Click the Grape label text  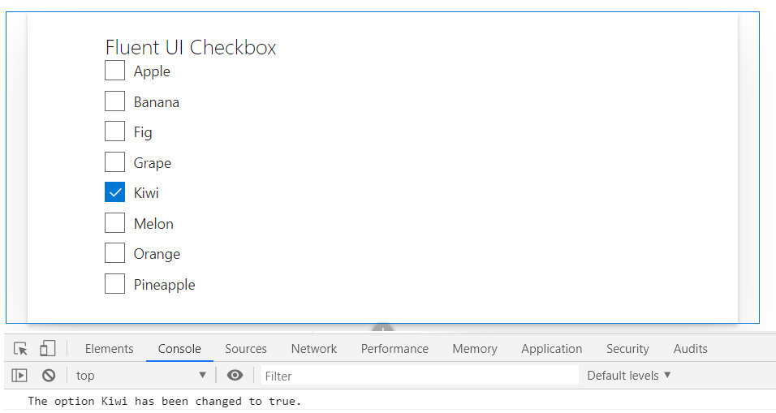pos(153,163)
